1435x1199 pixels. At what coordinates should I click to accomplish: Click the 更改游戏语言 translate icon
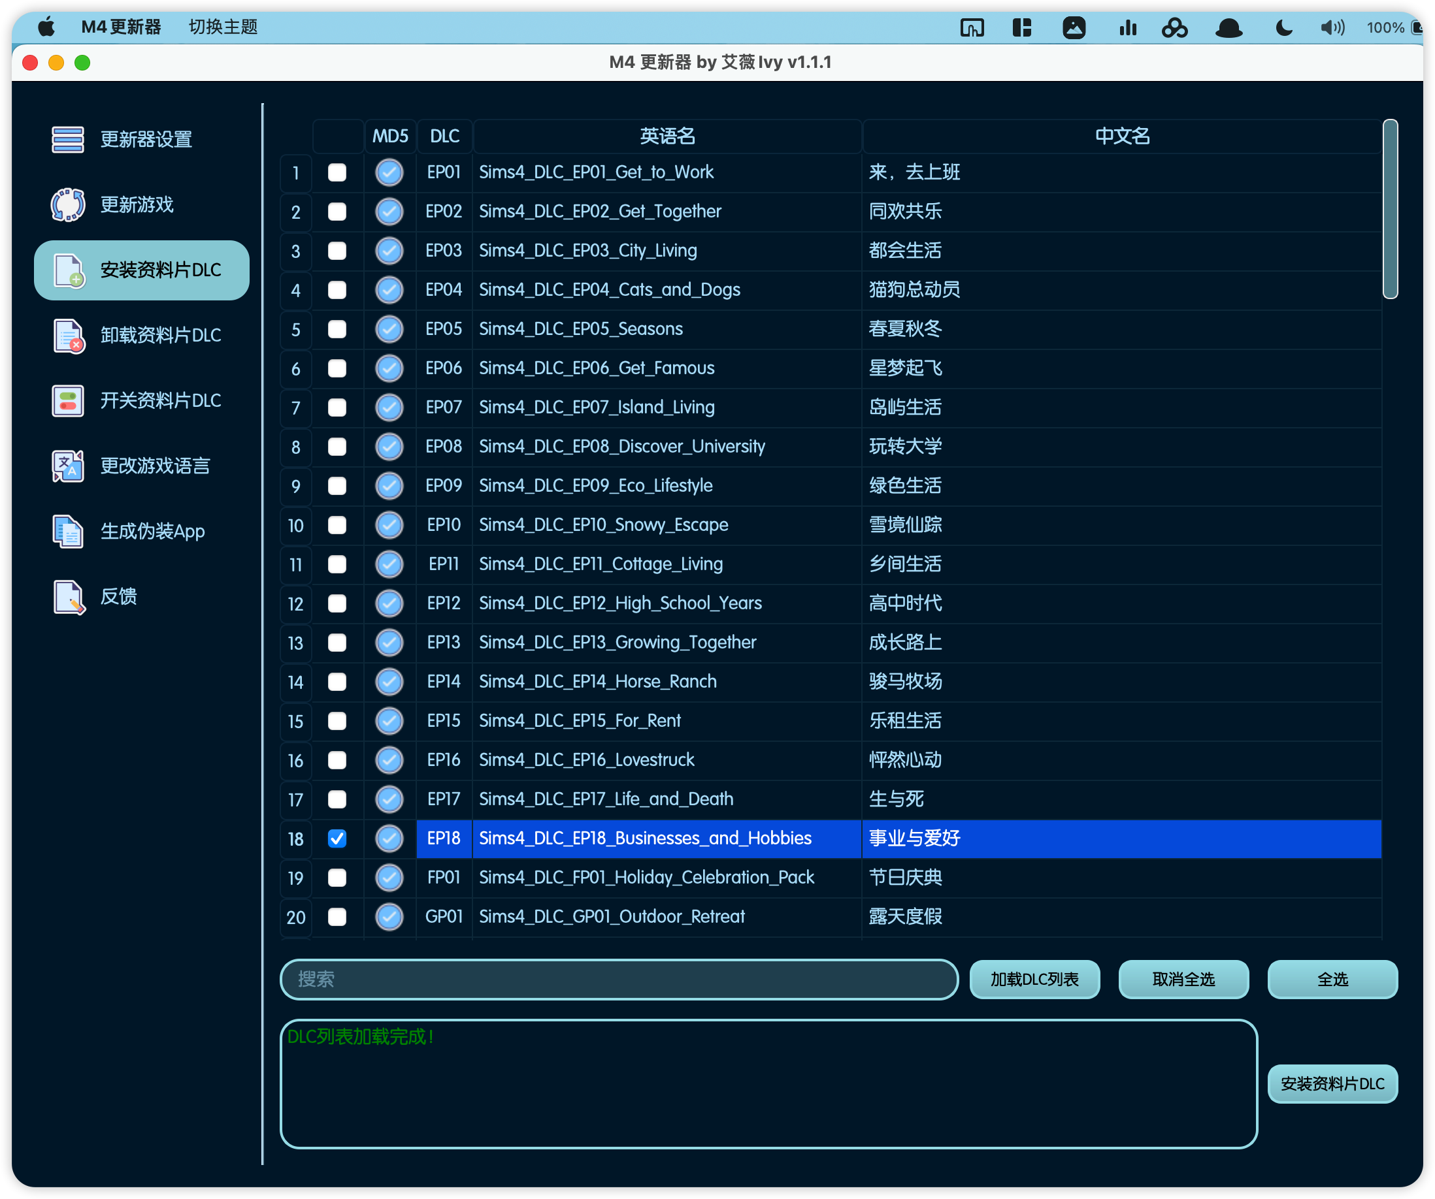click(68, 466)
